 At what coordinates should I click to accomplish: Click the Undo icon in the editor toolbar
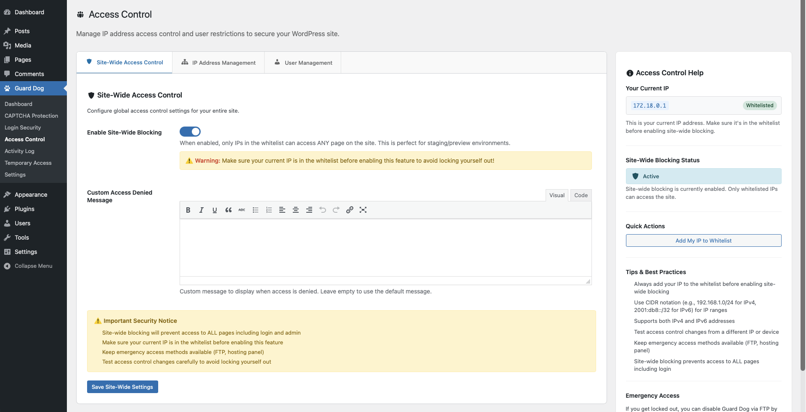tap(323, 210)
